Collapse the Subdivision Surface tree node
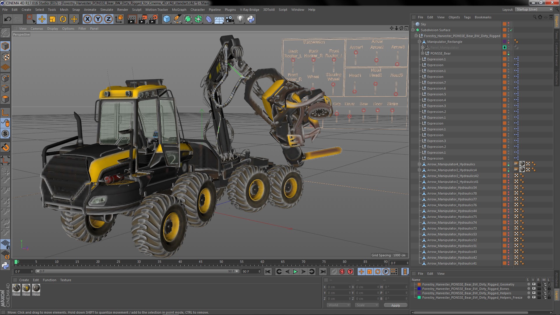 pos(413,30)
